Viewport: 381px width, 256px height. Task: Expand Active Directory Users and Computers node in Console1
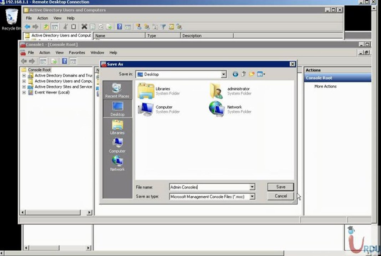(x=24, y=81)
